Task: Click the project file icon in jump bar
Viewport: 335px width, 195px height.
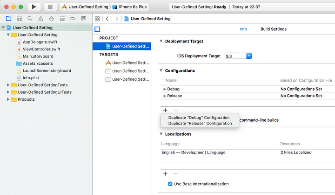Action: click(127, 19)
